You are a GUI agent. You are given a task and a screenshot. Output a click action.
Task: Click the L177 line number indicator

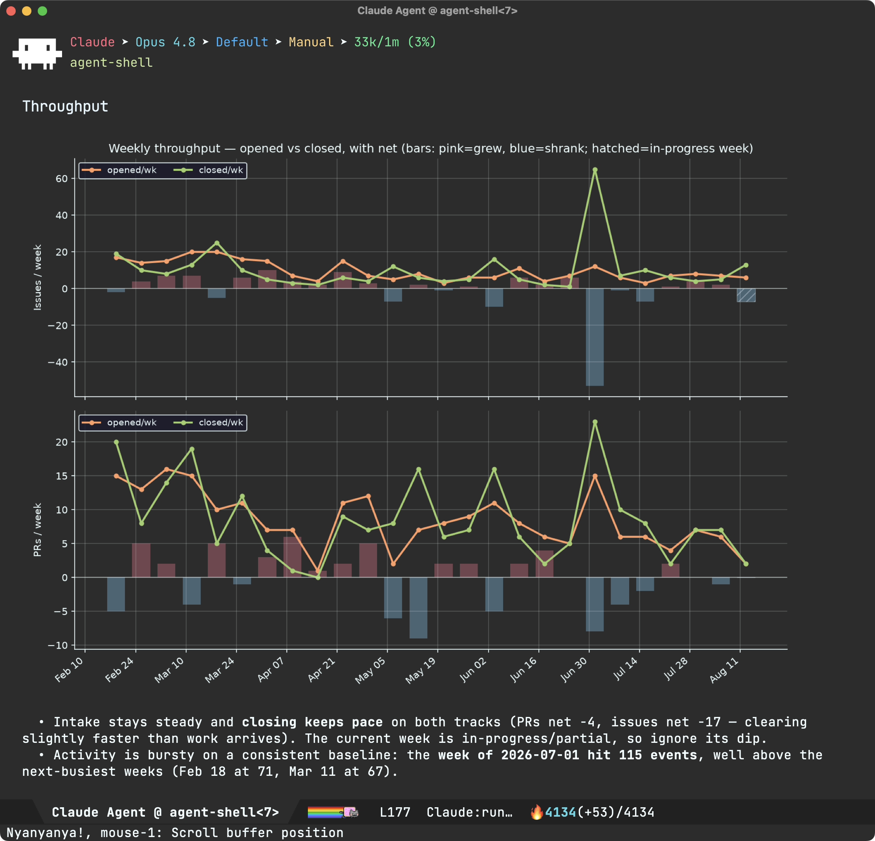395,812
